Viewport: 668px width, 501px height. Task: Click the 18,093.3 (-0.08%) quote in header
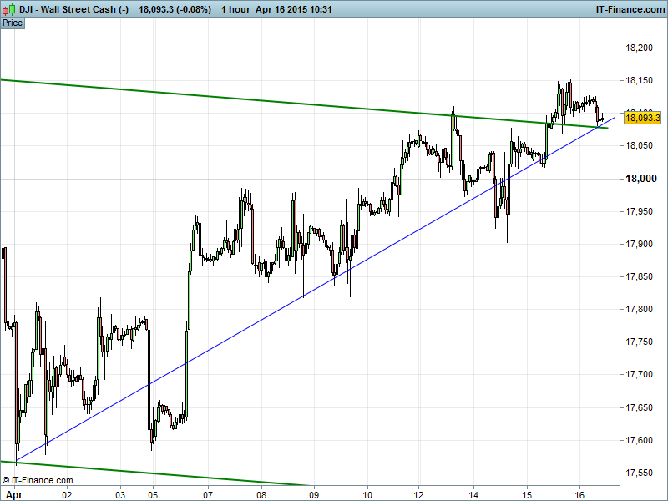point(175,8)
